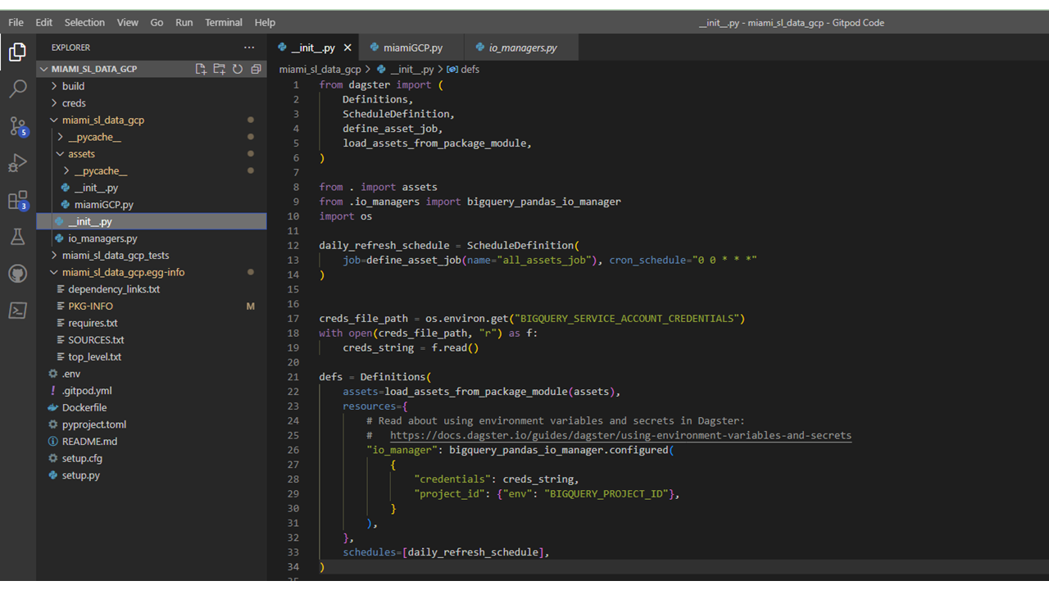Open the File menu

[16, 22]
